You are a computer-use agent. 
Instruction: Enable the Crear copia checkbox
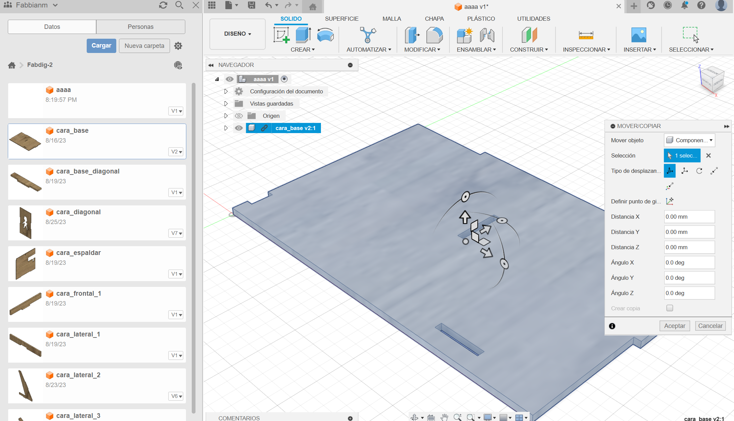[x=669, y=308]
